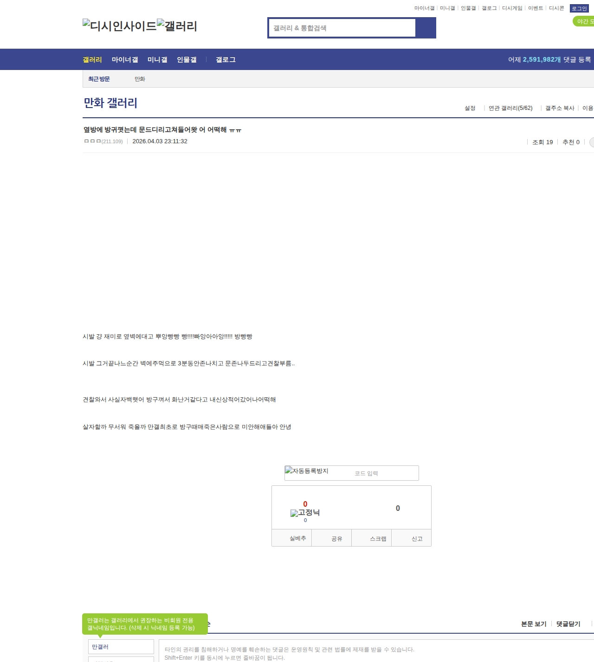Open the 디시게임 link in the top bar
Image resolution: width=594 pixels, height=662 pixels.
(512, 8)
